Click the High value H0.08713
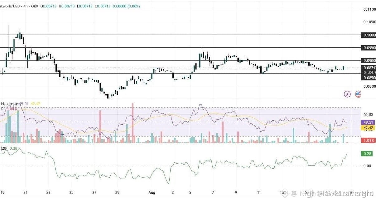The height and width of the screenshot is (201, 376). click(x=67, y=6)
